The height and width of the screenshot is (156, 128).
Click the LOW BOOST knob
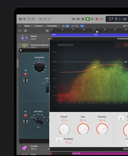coord(39,66)
